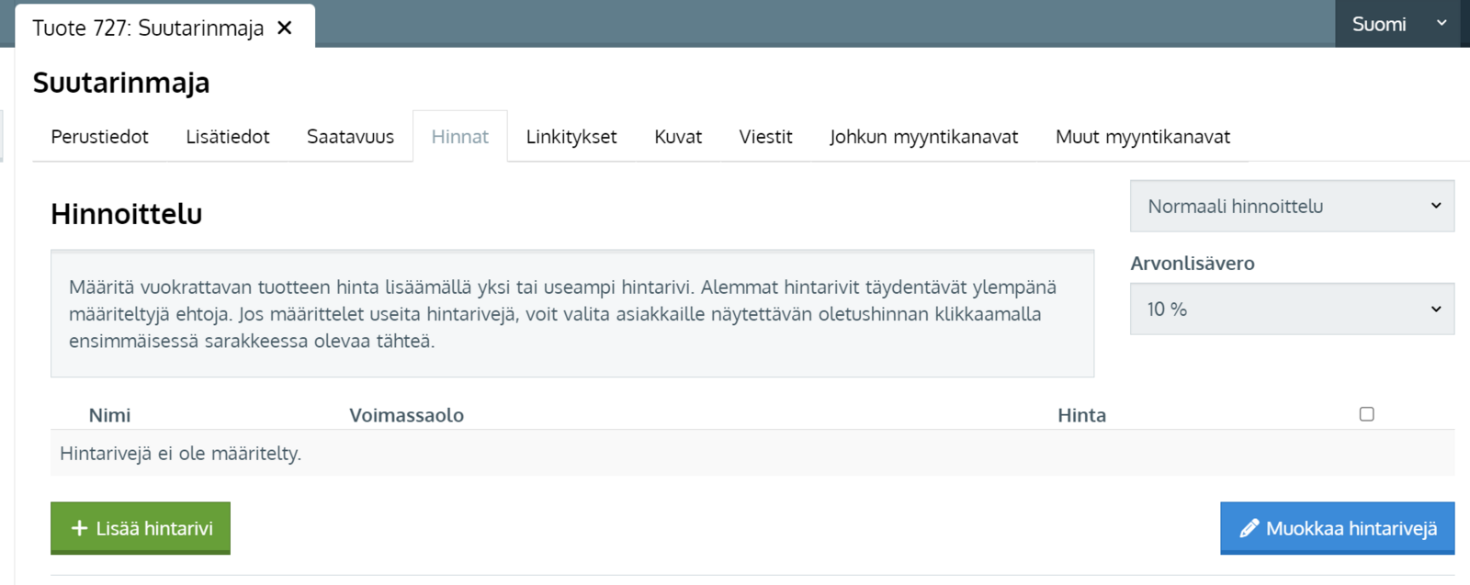Click the plus icon on Lisää hintarivi
The width and height of the screenshot is (1470, 585).
click(x=79, y=528)
